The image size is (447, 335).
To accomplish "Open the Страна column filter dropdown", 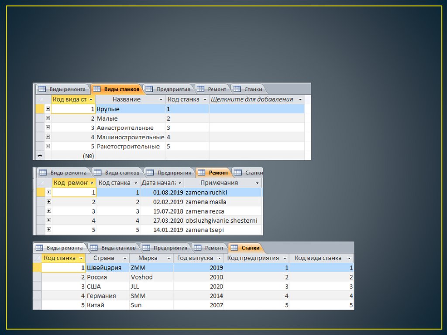I will coord(125,258).
